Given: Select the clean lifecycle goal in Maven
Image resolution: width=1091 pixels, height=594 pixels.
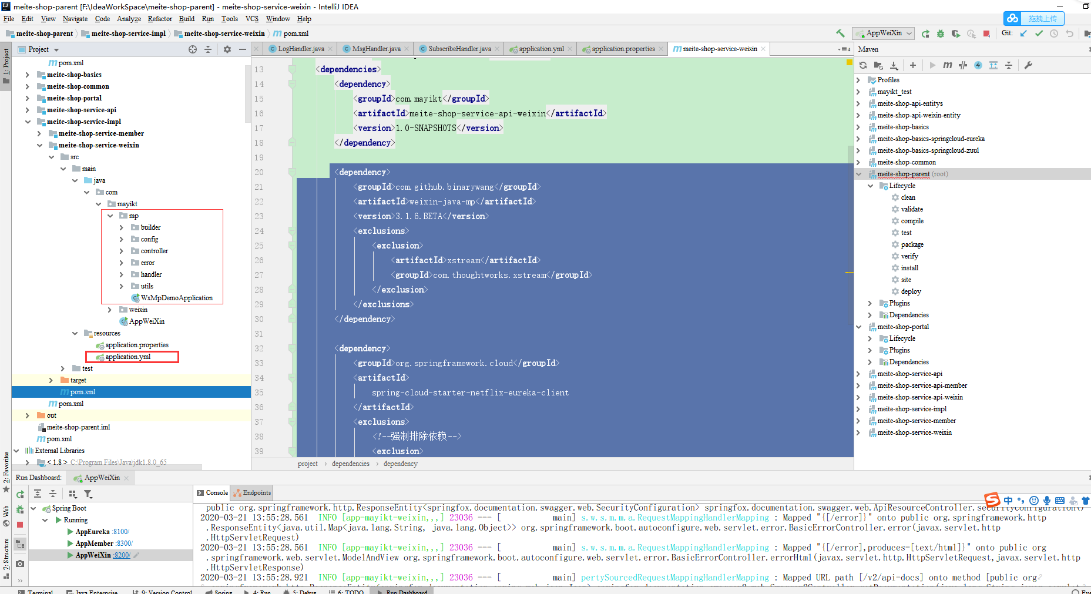Looking at the screenshot, I should coord(908,197).
